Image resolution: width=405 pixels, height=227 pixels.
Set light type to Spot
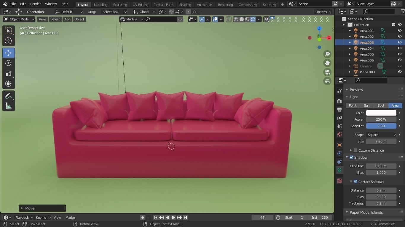click(x=381, y=106)
